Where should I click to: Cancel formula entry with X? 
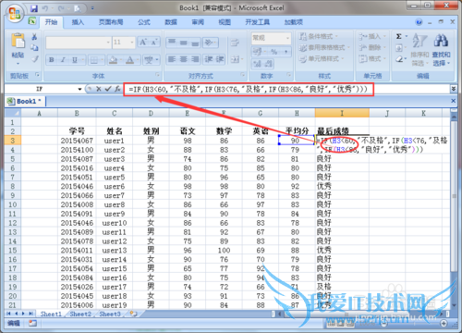(x=99, y=89)
